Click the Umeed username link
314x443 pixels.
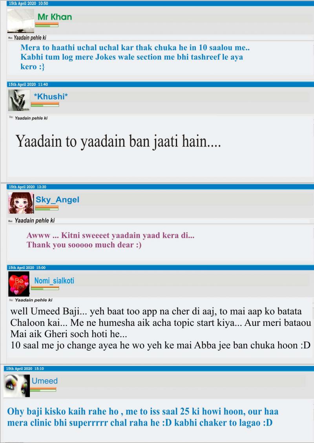click(45, 381)
